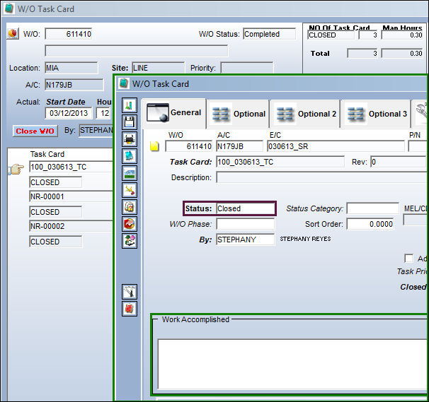
Task: Open the Optional 2 tab
Action: (x=305, y=114)
